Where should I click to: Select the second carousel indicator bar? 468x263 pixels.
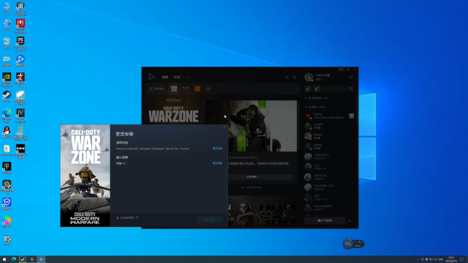coord(253,188)
